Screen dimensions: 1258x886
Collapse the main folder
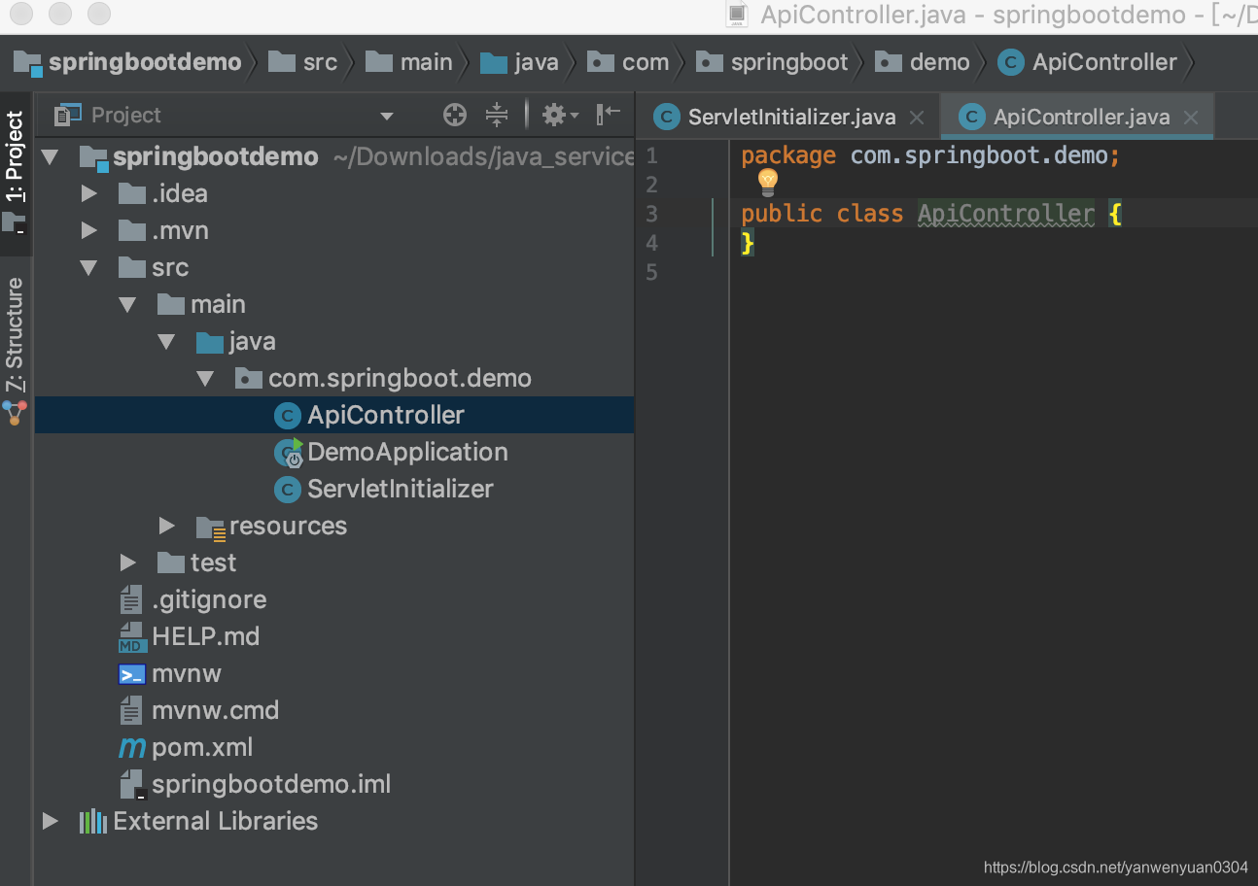(127, 305)
